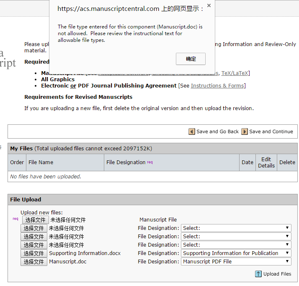
Task: Open the Manuscript PDF File dropdown
Action: tap(236, 262)
